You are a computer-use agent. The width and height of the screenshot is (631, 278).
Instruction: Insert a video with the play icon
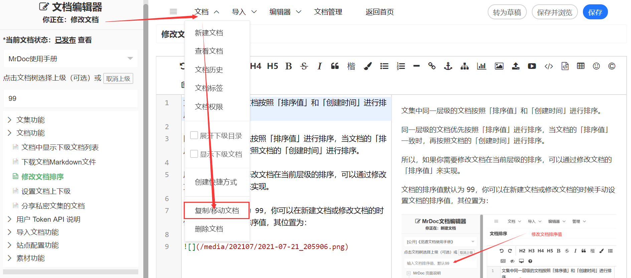532,66
